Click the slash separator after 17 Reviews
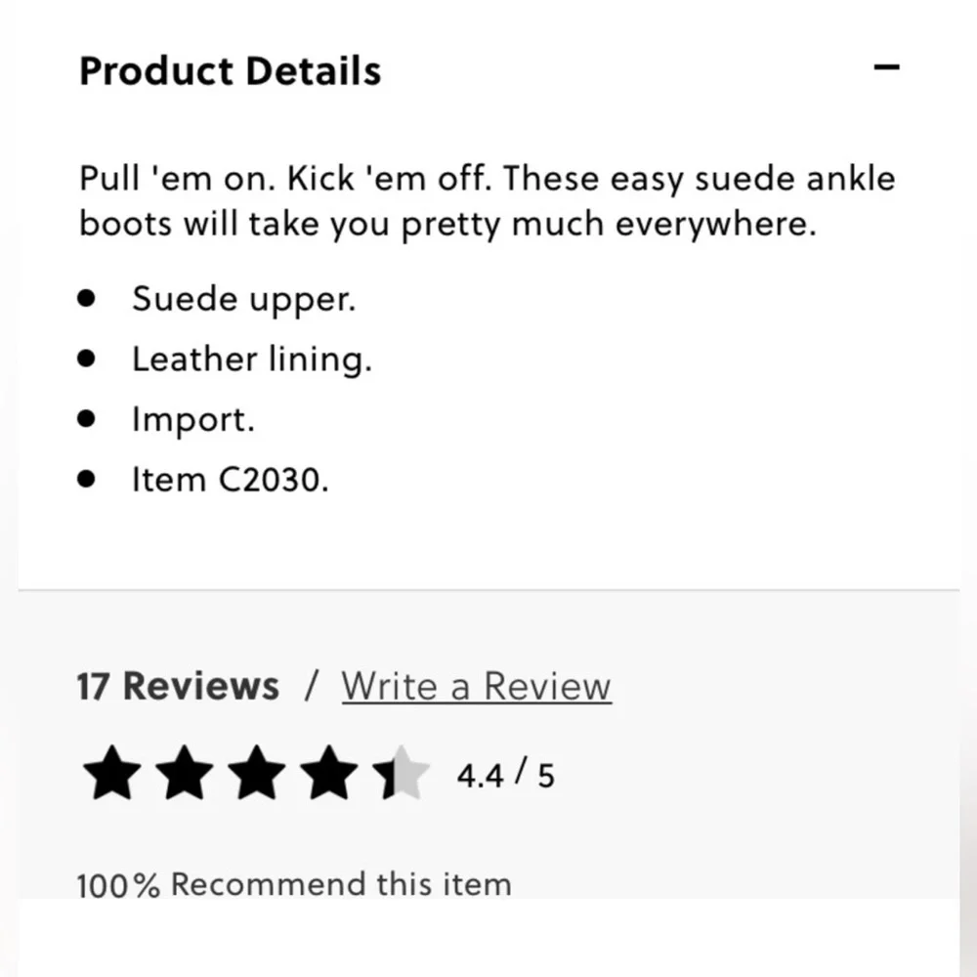This screenshot has height=977, width=977. [x=311, y=686]
